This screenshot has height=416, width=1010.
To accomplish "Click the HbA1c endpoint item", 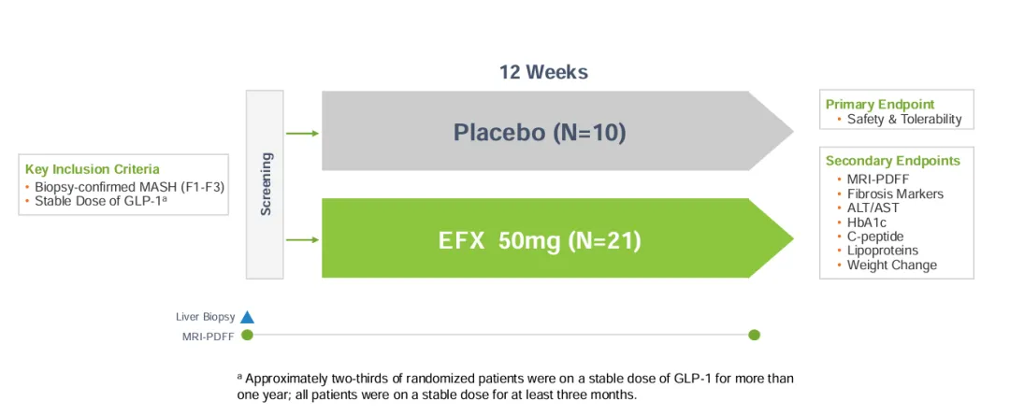I will [869, 222].
